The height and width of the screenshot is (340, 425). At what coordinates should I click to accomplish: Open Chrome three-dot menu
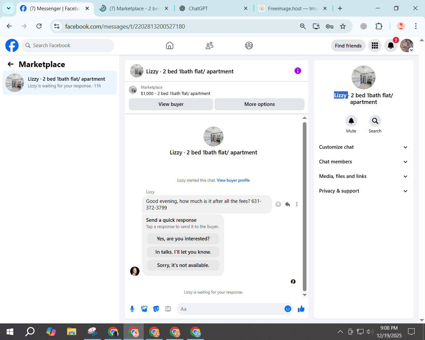[x=416, y=26]
